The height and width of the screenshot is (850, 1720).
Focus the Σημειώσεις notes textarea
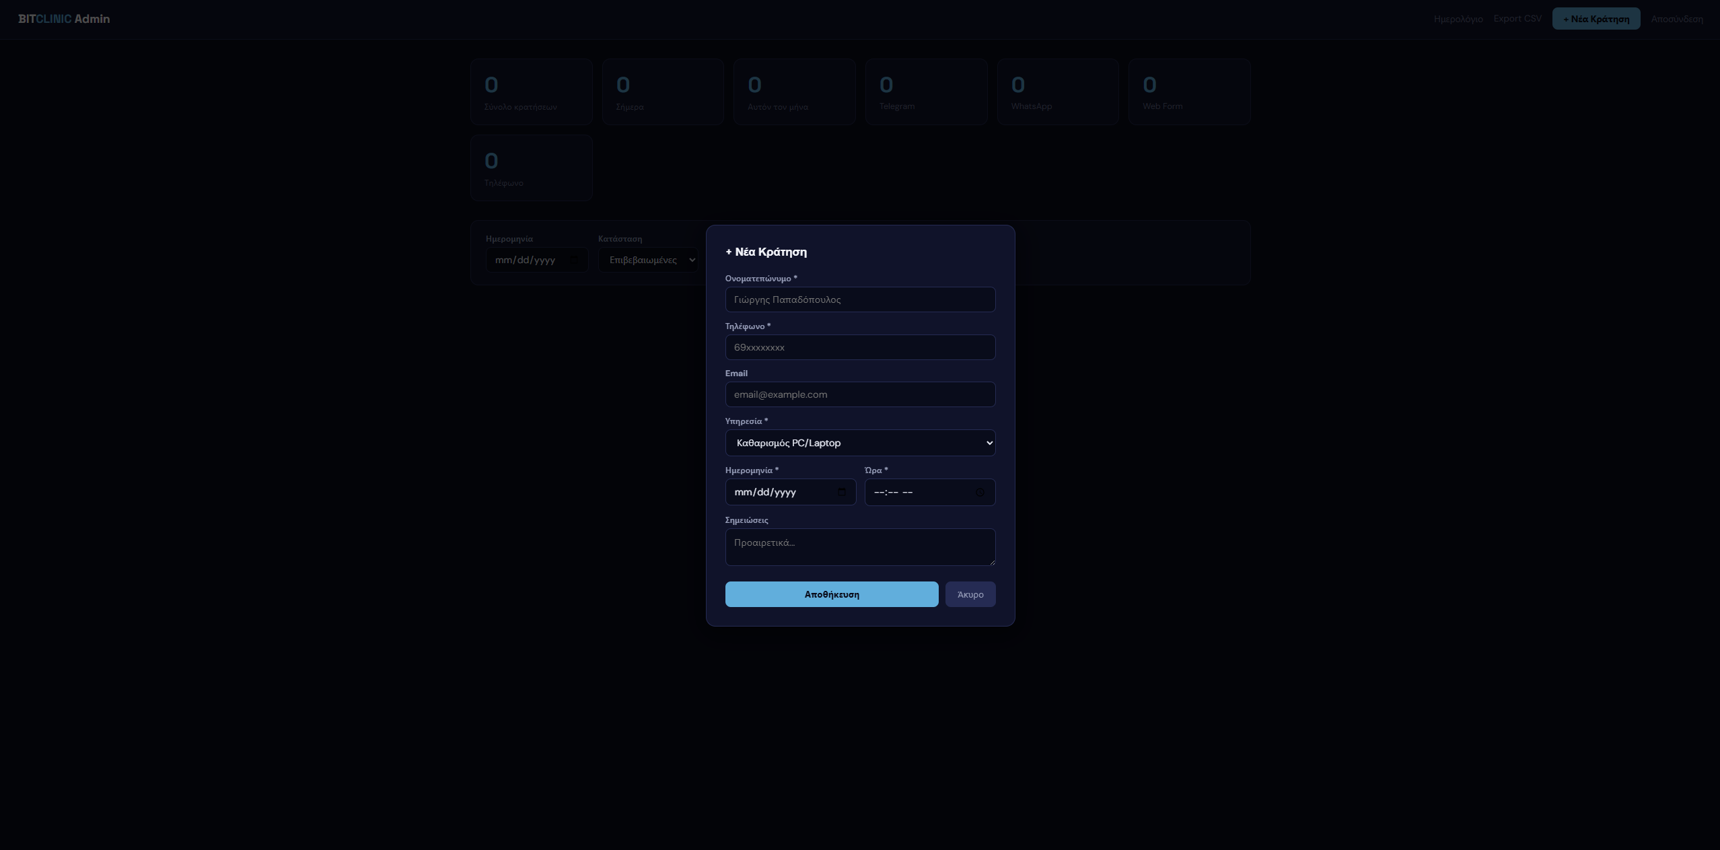[860, 547]
